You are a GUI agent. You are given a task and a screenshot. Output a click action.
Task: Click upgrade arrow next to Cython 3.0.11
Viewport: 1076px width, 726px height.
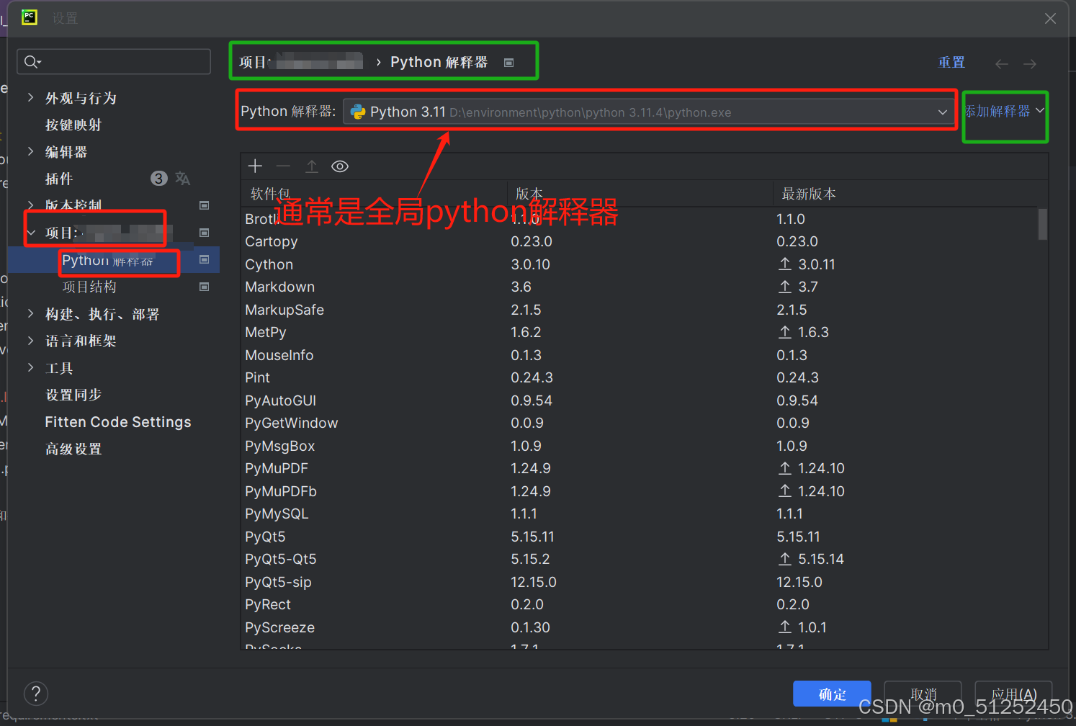point(785,264)
